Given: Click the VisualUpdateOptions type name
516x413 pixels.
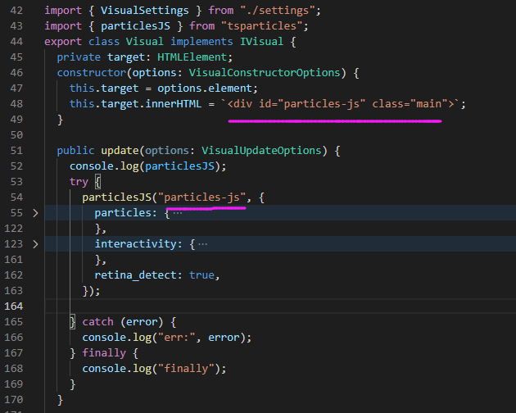Looking at the screenshot, I should point(261,151).
